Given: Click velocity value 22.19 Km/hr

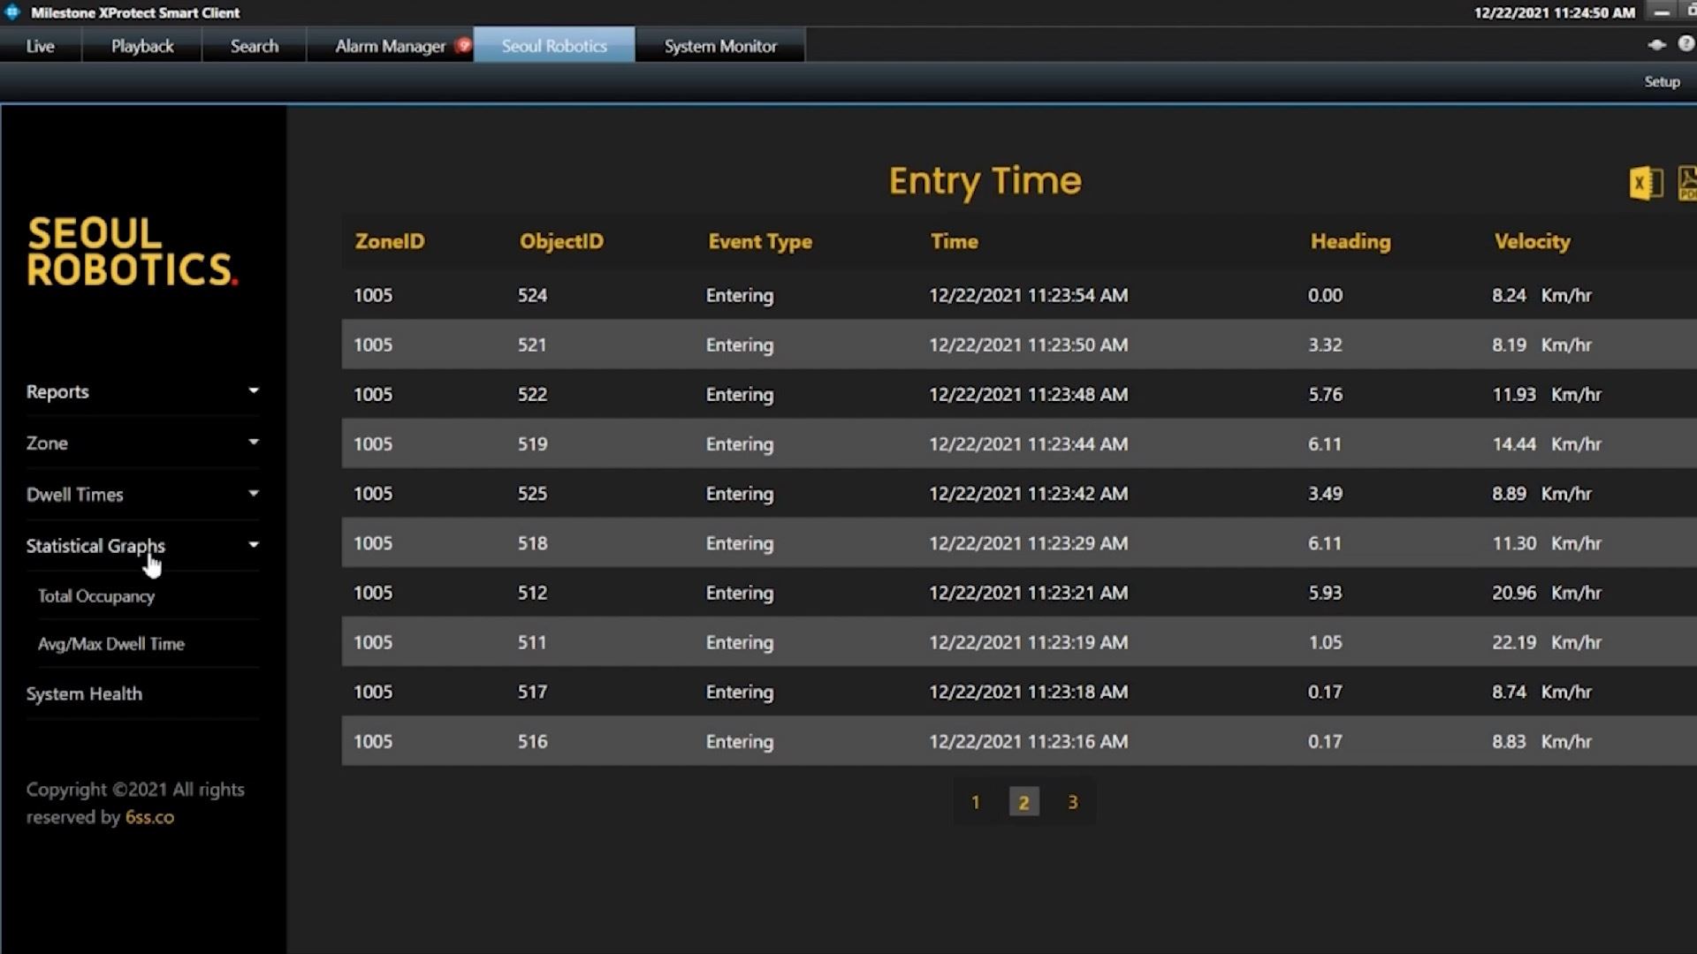Looking at the screenshot, I should [1547, 642].
